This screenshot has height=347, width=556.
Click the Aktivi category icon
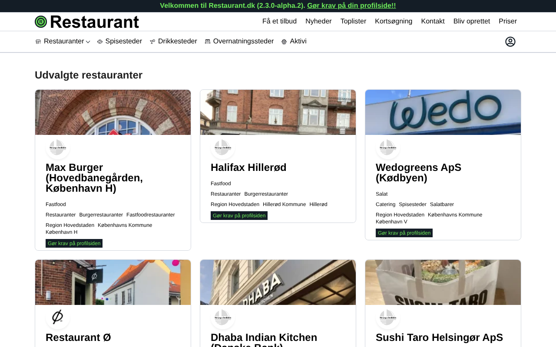coord(284,42)
